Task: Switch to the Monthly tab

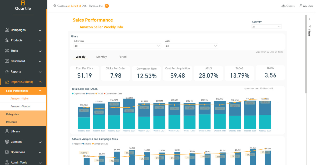Action: [101, 57]
